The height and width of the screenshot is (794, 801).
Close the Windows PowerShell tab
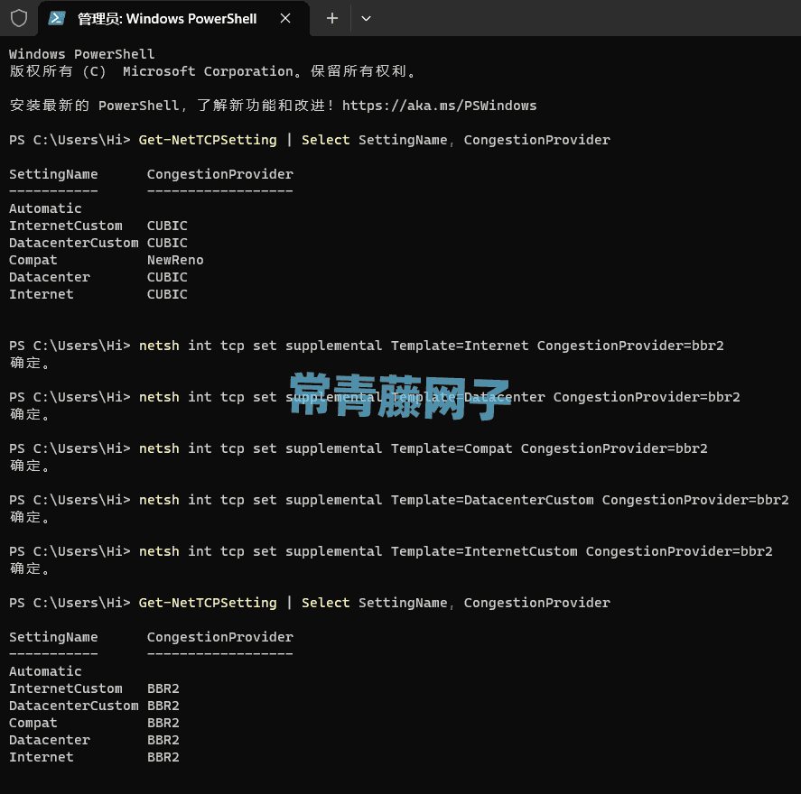pyautogui.click(x=285, y=18)
